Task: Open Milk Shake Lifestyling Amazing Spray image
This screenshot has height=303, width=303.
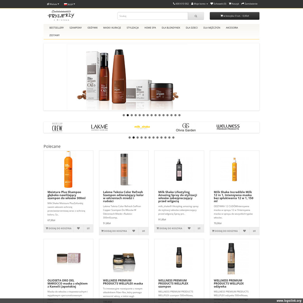Action: [179, 170]
